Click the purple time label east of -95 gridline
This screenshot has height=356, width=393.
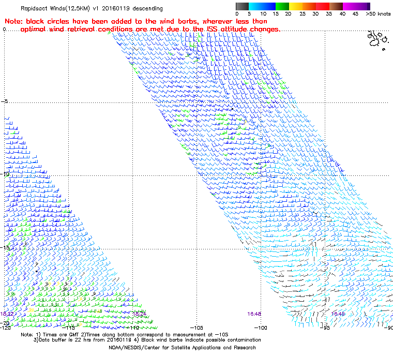(338, 314)
